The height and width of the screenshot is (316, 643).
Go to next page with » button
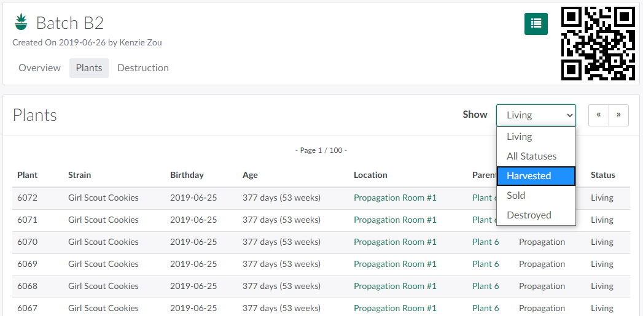coord(618,115)
